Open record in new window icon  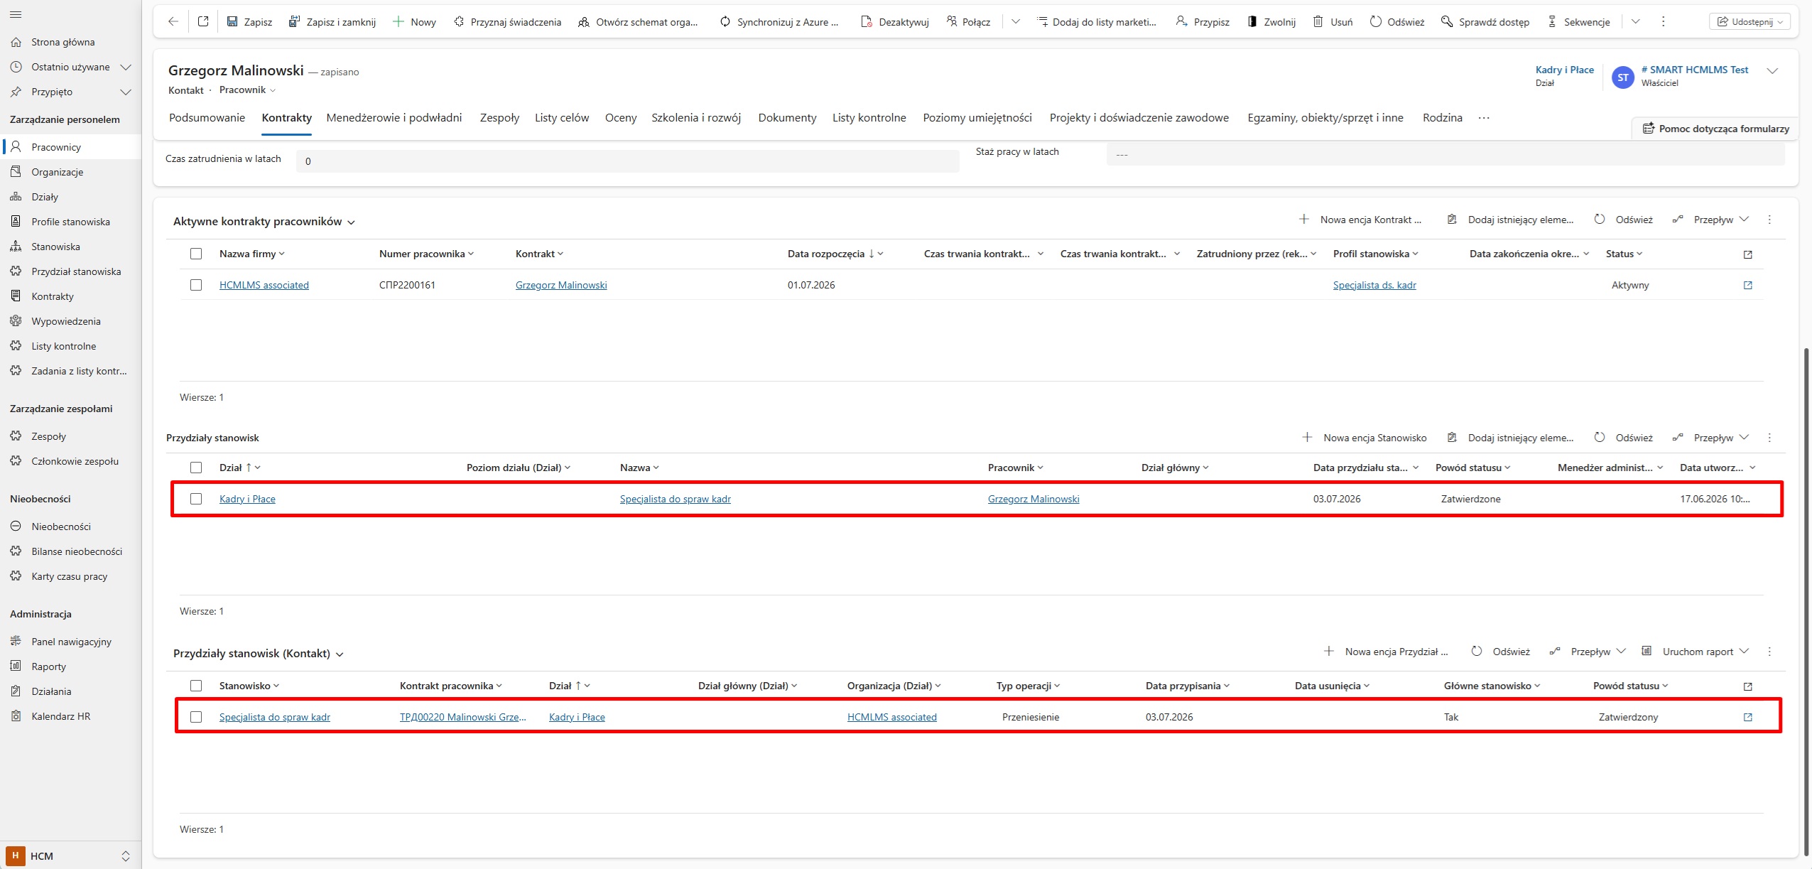(x=203, y=22)
